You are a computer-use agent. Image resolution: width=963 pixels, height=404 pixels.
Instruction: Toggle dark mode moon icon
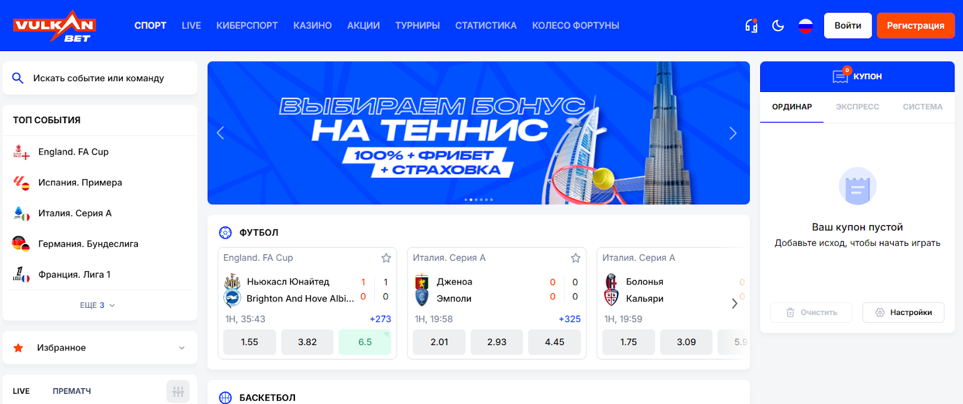coord(778,25)
